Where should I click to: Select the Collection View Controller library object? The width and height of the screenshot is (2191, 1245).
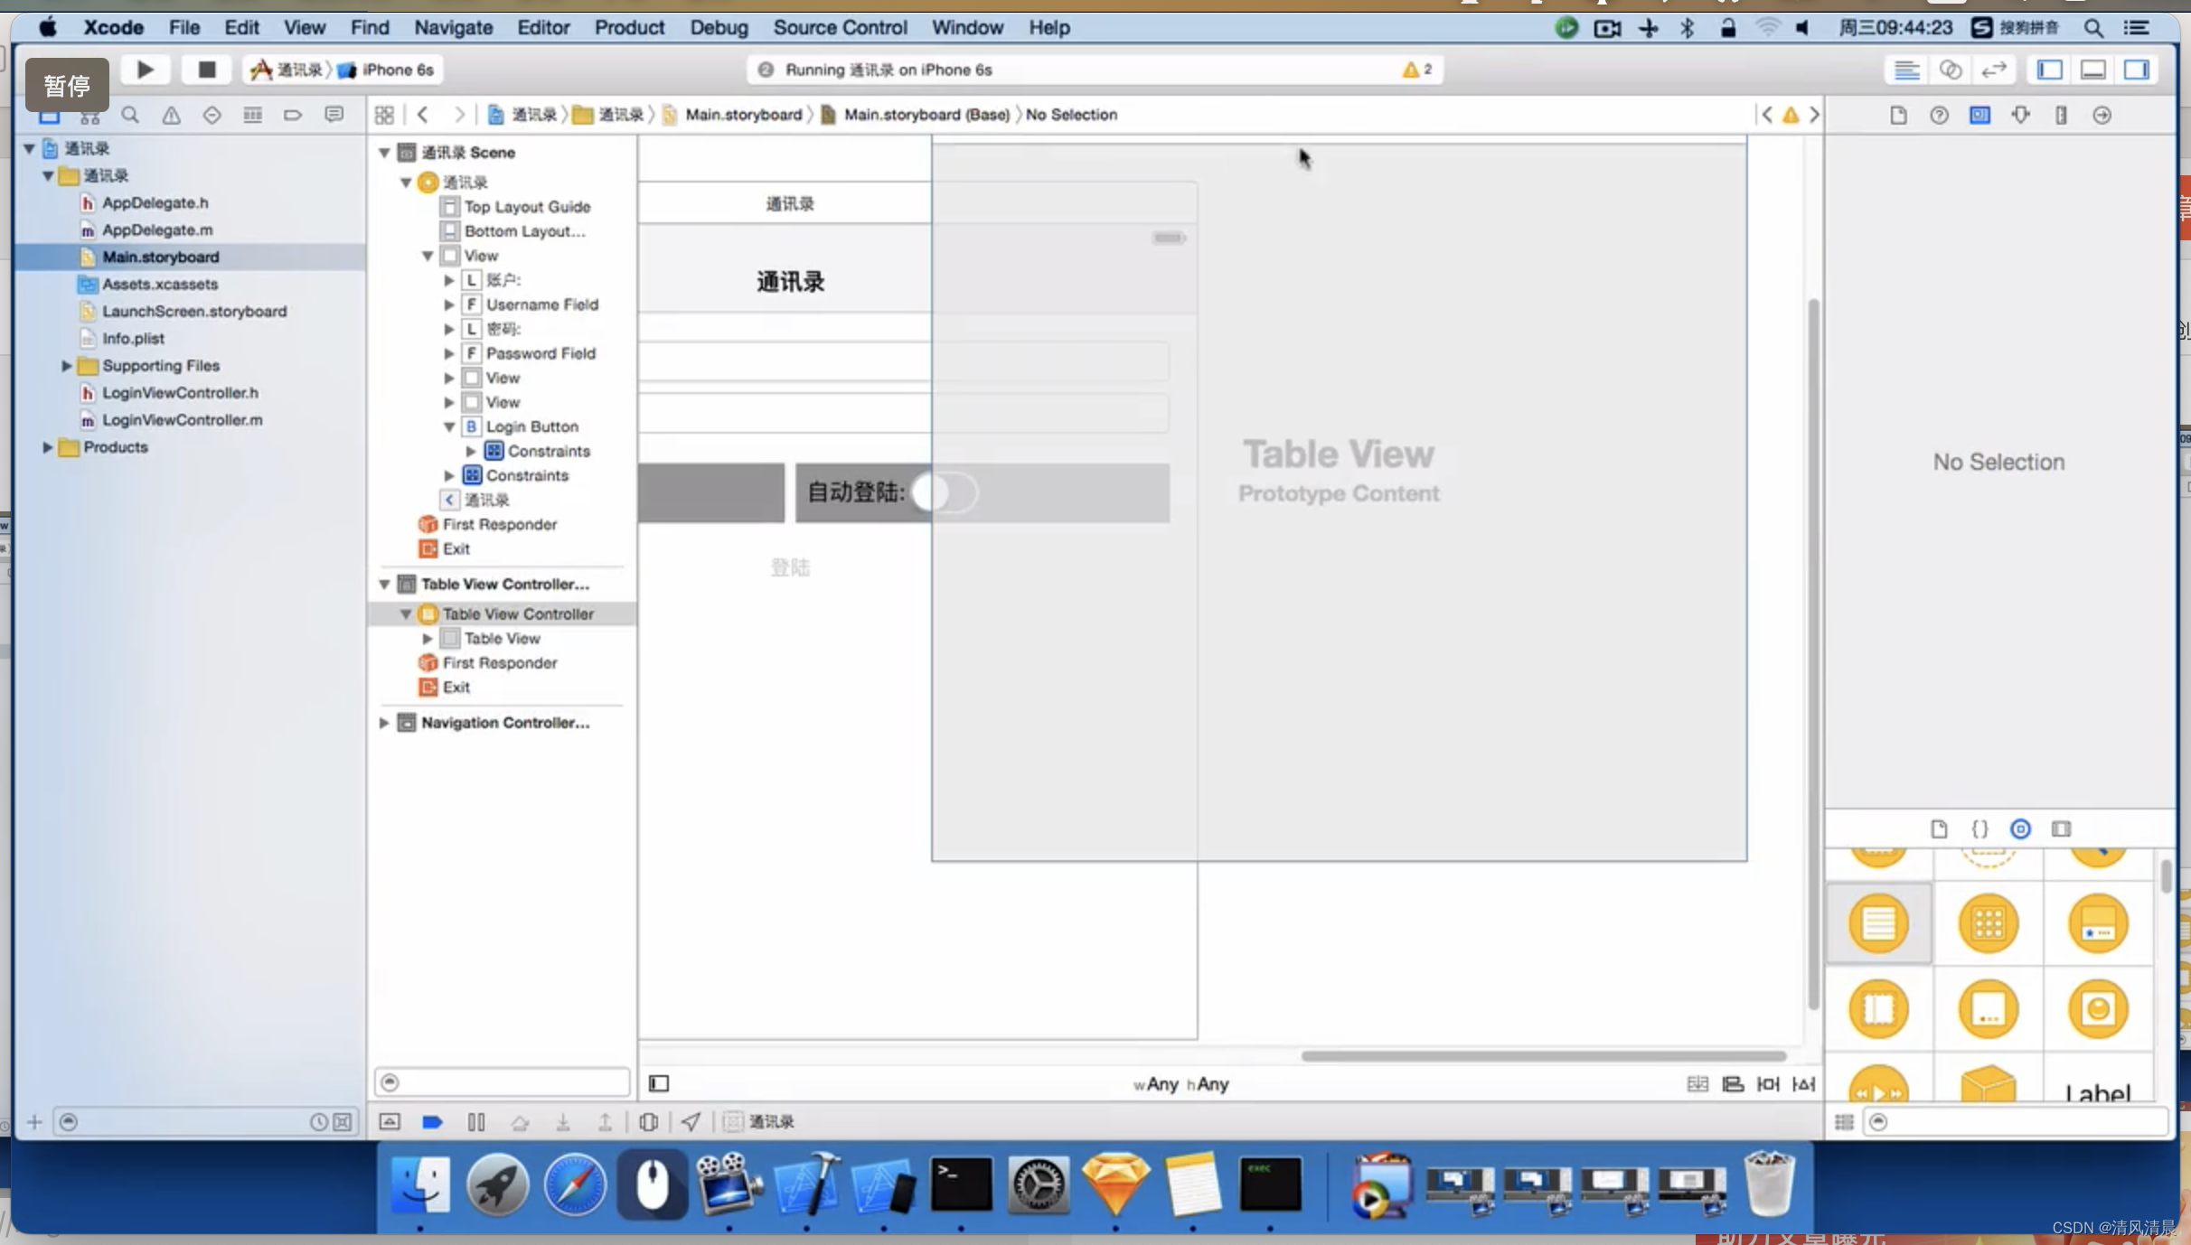pyautogui.click(x=1988, y=923)
